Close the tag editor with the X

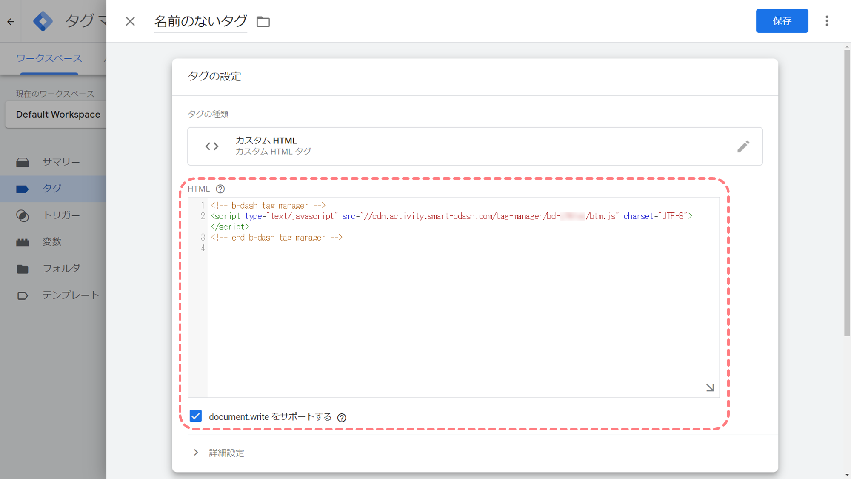click(130, 21)
